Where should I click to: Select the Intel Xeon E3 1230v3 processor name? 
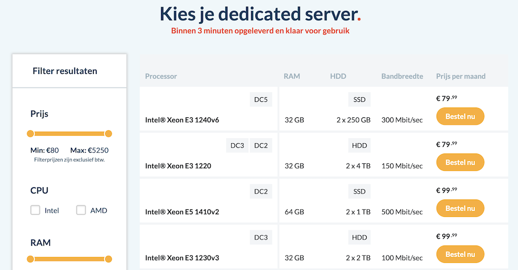[x=182, y=258]
